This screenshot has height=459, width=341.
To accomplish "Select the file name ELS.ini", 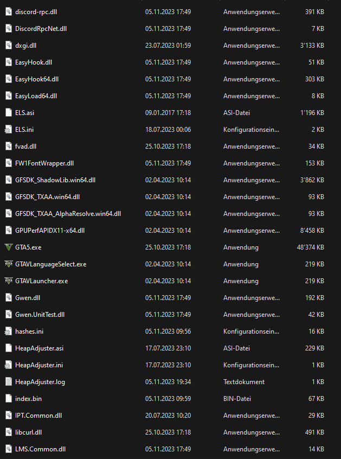I will pyautogui.click(x=24, y=130).
